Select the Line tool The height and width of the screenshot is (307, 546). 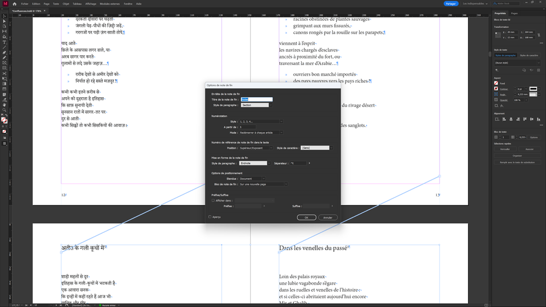pos(4,48)
